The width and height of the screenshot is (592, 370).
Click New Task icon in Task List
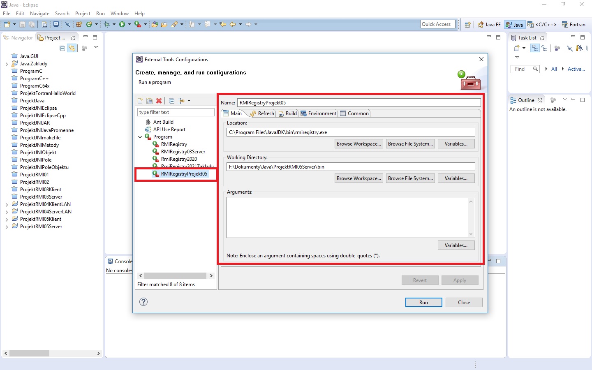(517, 48)
